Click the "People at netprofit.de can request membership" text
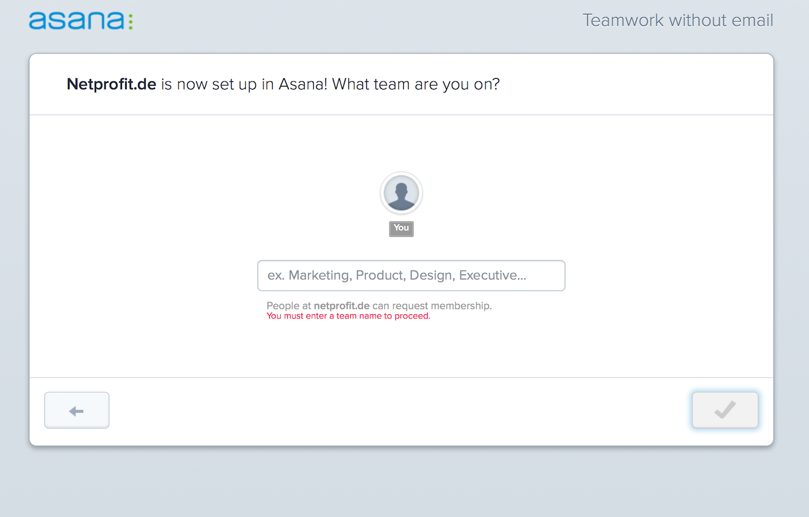 click(379, 306)
